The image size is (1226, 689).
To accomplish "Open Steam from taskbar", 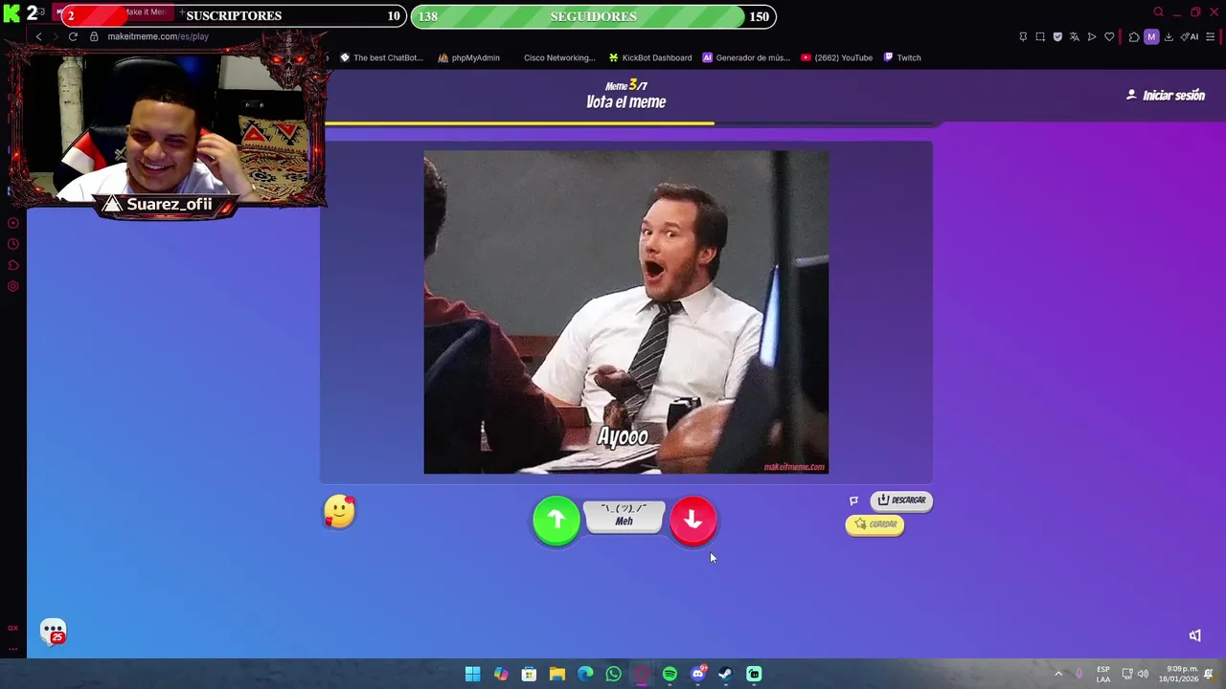I will point(726,674).
